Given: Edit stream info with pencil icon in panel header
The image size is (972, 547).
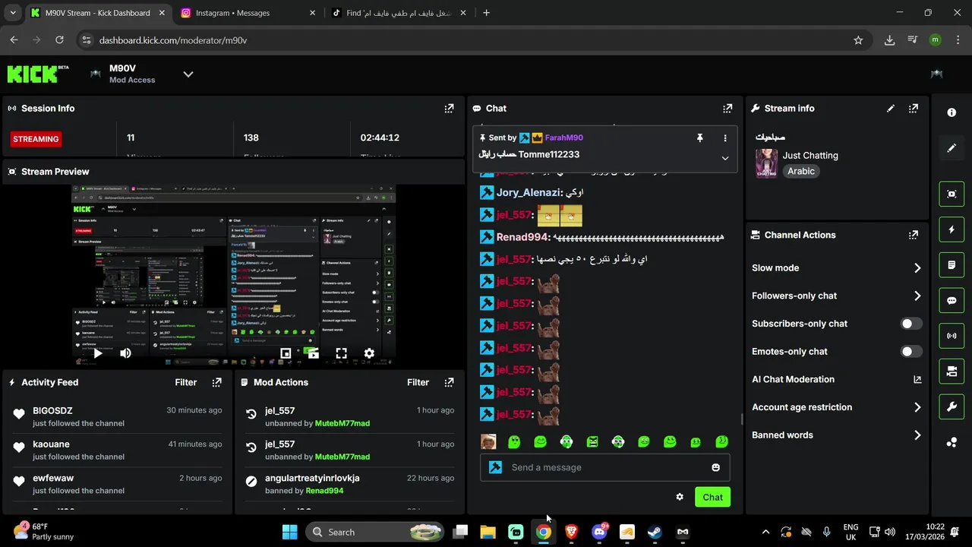Looking at the screenshot, I should pyautogui.click(x=891, y=109).
